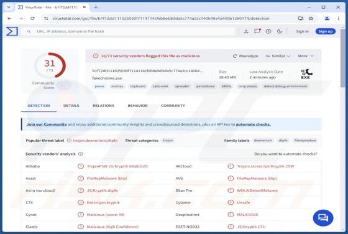Click the browser forward arrow

pos(21,19)
